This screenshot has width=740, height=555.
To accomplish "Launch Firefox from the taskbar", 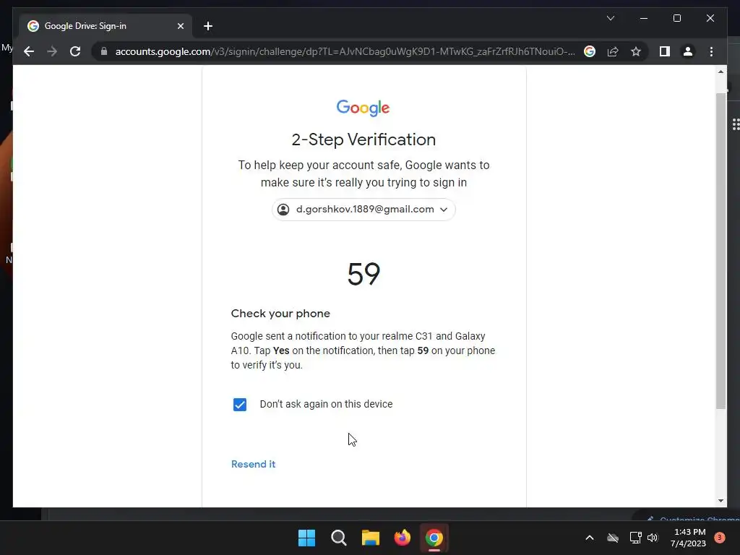I will coord(402,538).
